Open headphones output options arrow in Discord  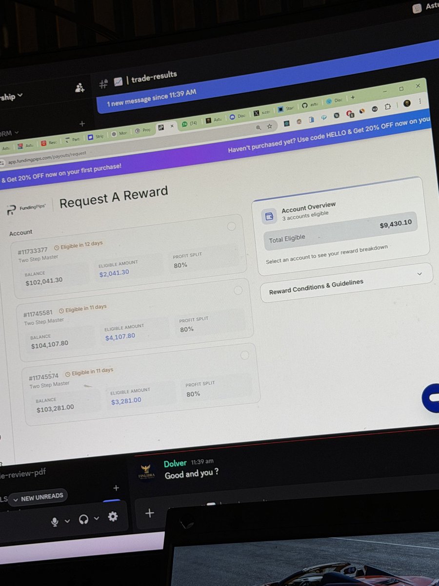click(97, 518)
